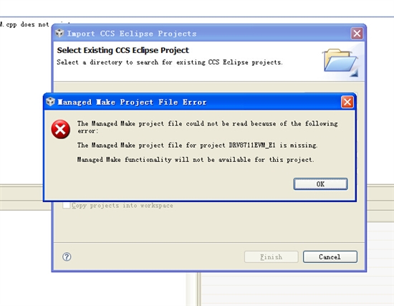
Task: Toggle Copy projects into workspace checkbox
Action: [x=67, y=205]
